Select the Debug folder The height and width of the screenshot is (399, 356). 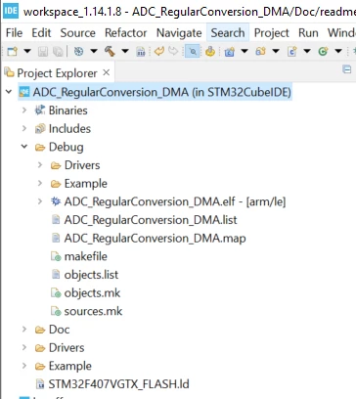coord(67,147)
